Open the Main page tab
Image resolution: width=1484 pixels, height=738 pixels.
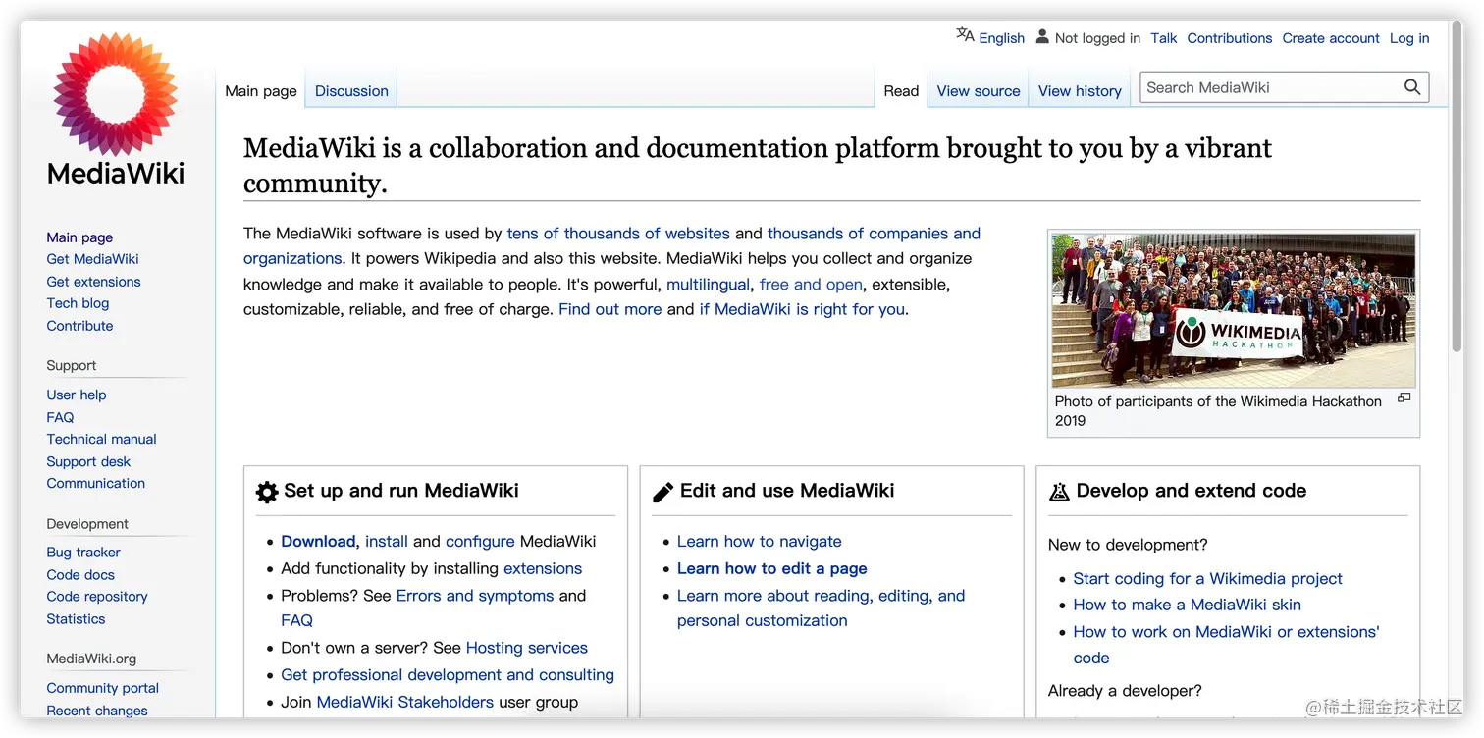261,90
